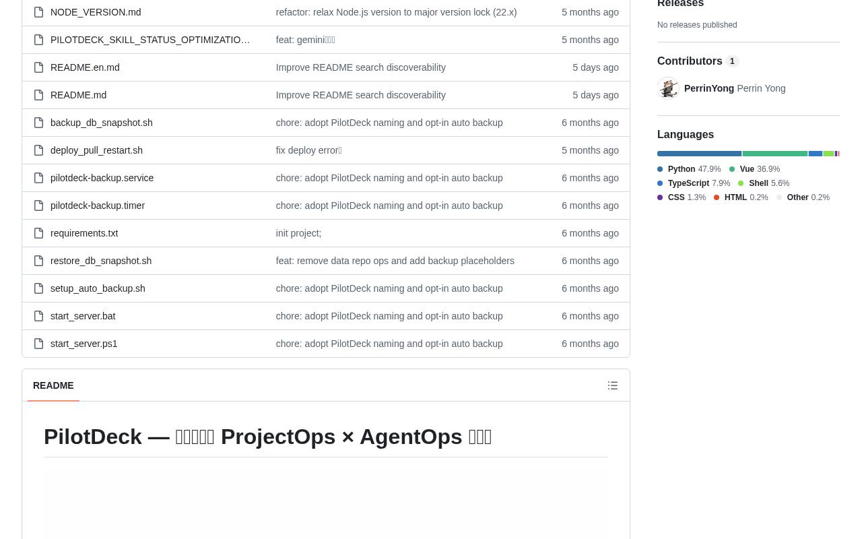Click PerrinYong's contributor avatar

tap(668, 88)
